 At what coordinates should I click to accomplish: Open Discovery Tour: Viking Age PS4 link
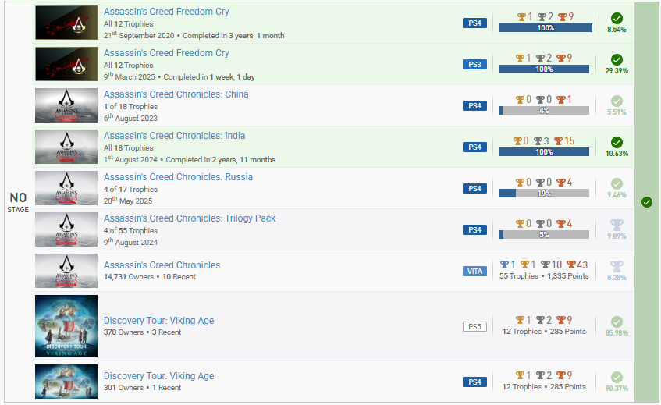click(x=158, y=376)
